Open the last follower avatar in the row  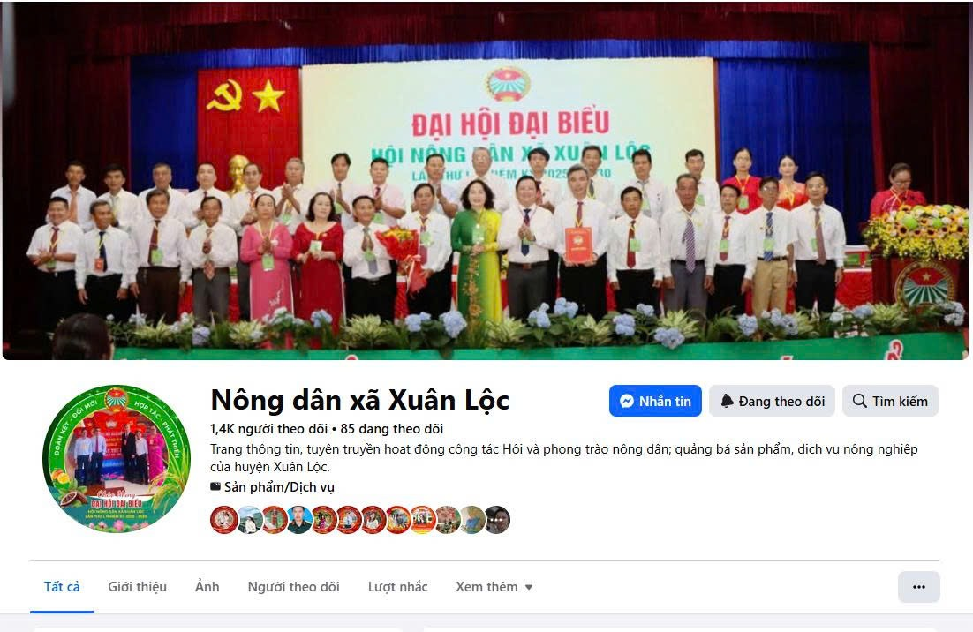point(497,520)
